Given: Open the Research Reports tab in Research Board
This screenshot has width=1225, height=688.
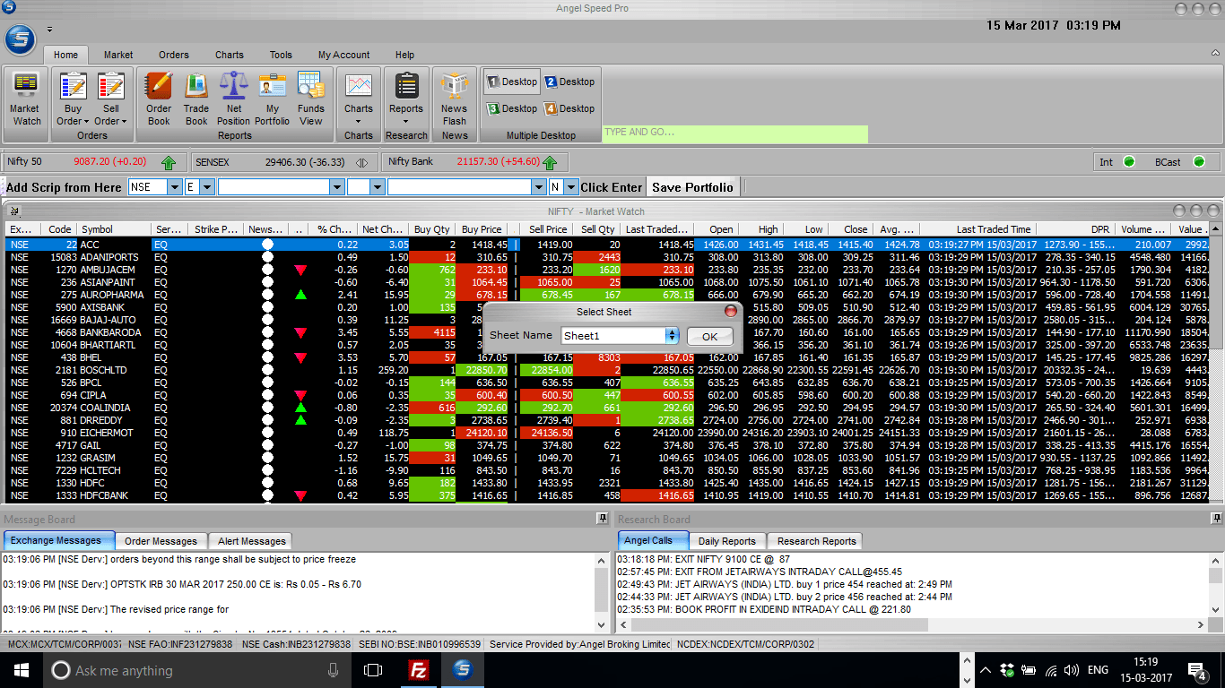Looking at the screenshot, I should click(817, 541).
